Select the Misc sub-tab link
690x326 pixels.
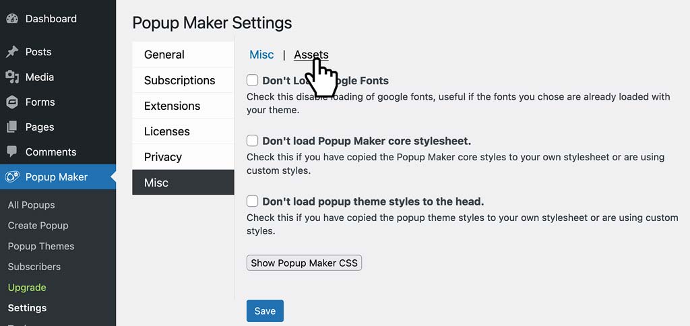click(x=261, y=55)
